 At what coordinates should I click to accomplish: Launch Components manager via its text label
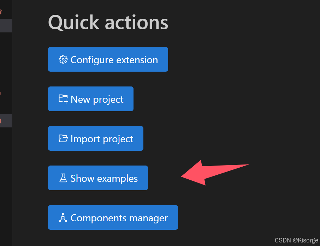pos(119,218)
